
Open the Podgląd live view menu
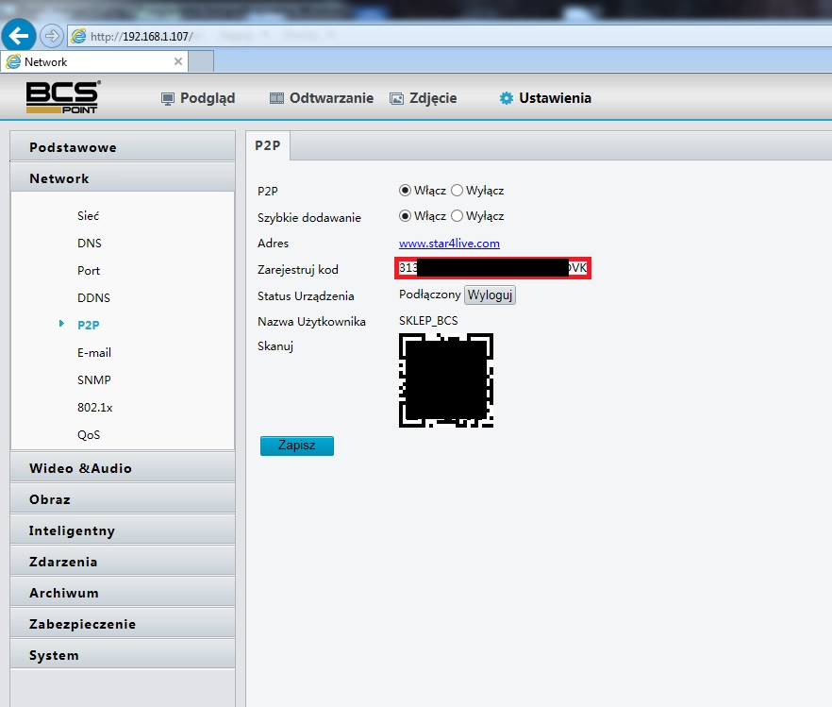coord(208,98)
